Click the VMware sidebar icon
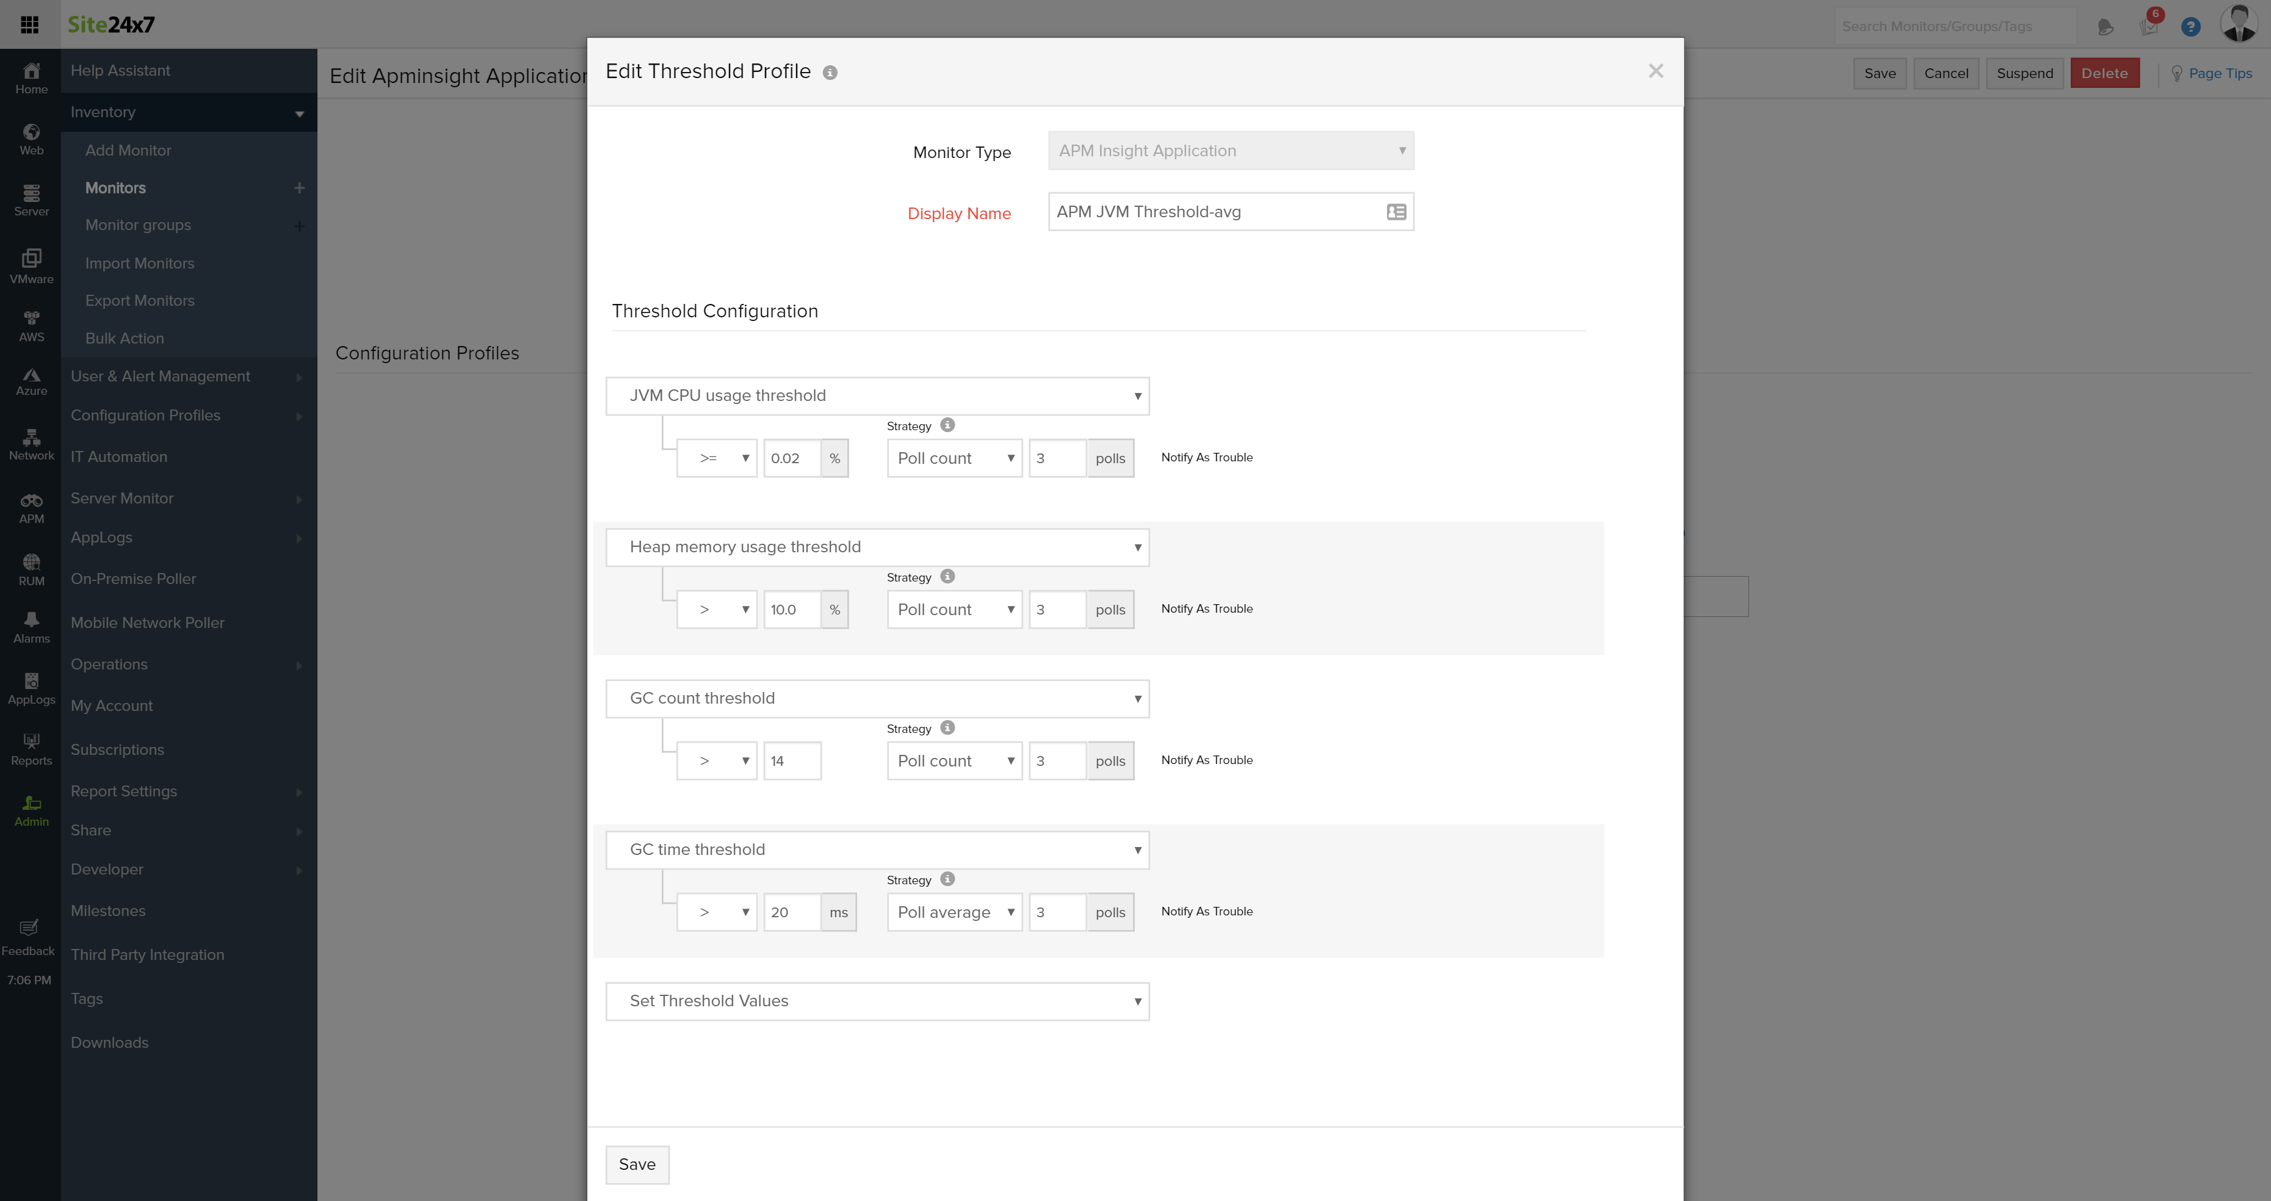 pos(32,266)
